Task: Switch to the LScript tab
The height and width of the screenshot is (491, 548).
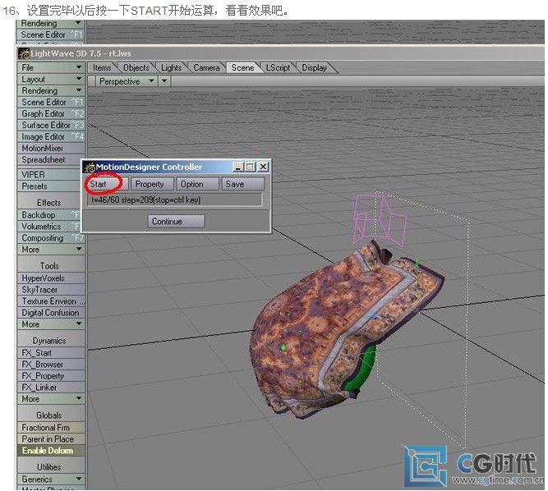Action: tap(279, 68)
